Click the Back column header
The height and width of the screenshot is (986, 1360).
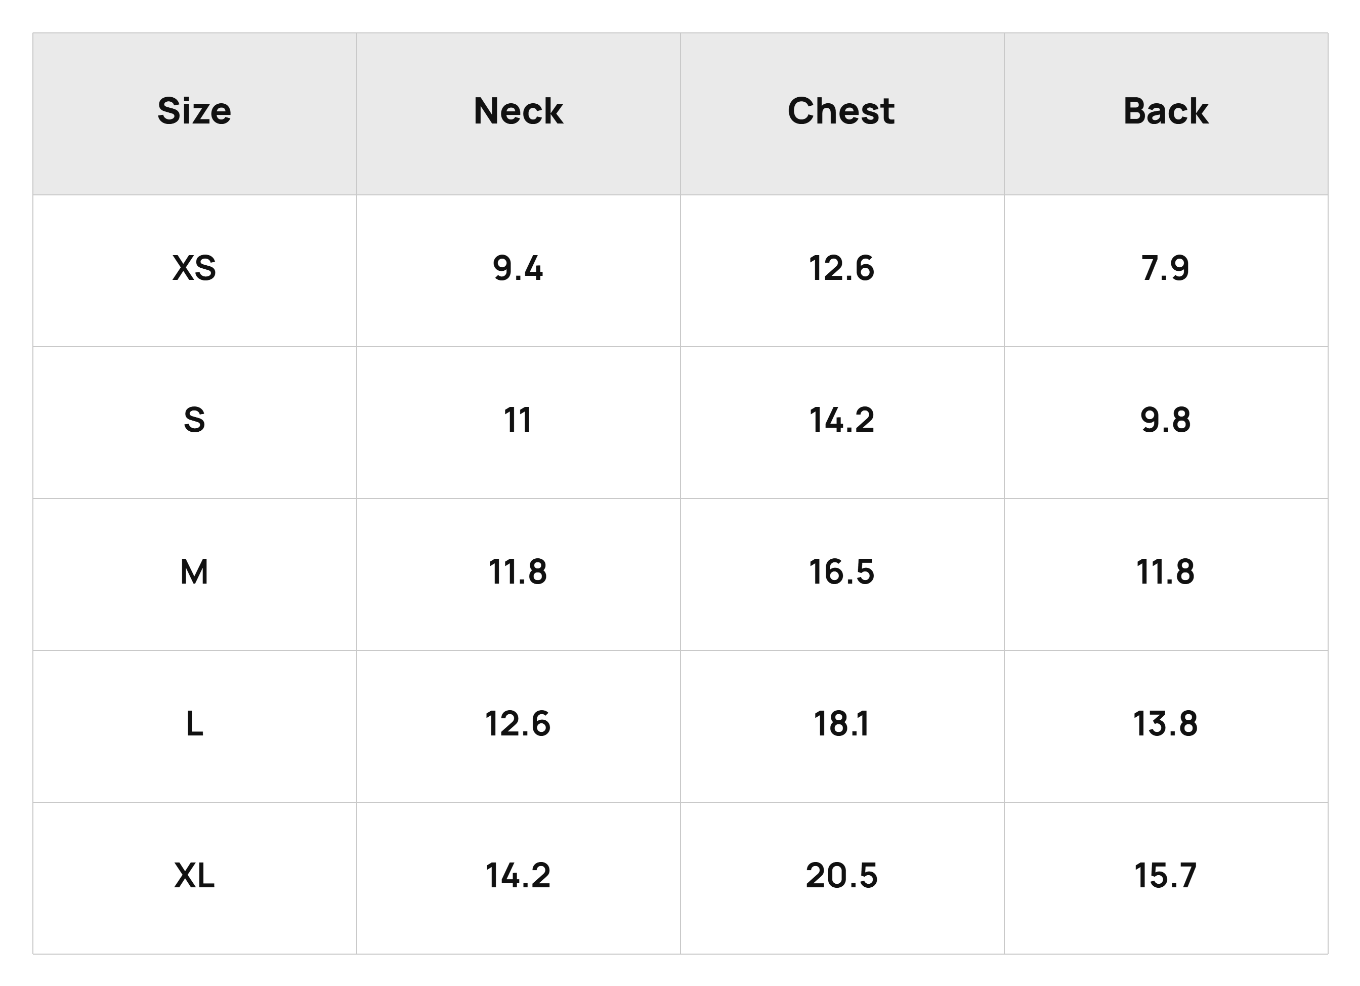point(1166,111)
